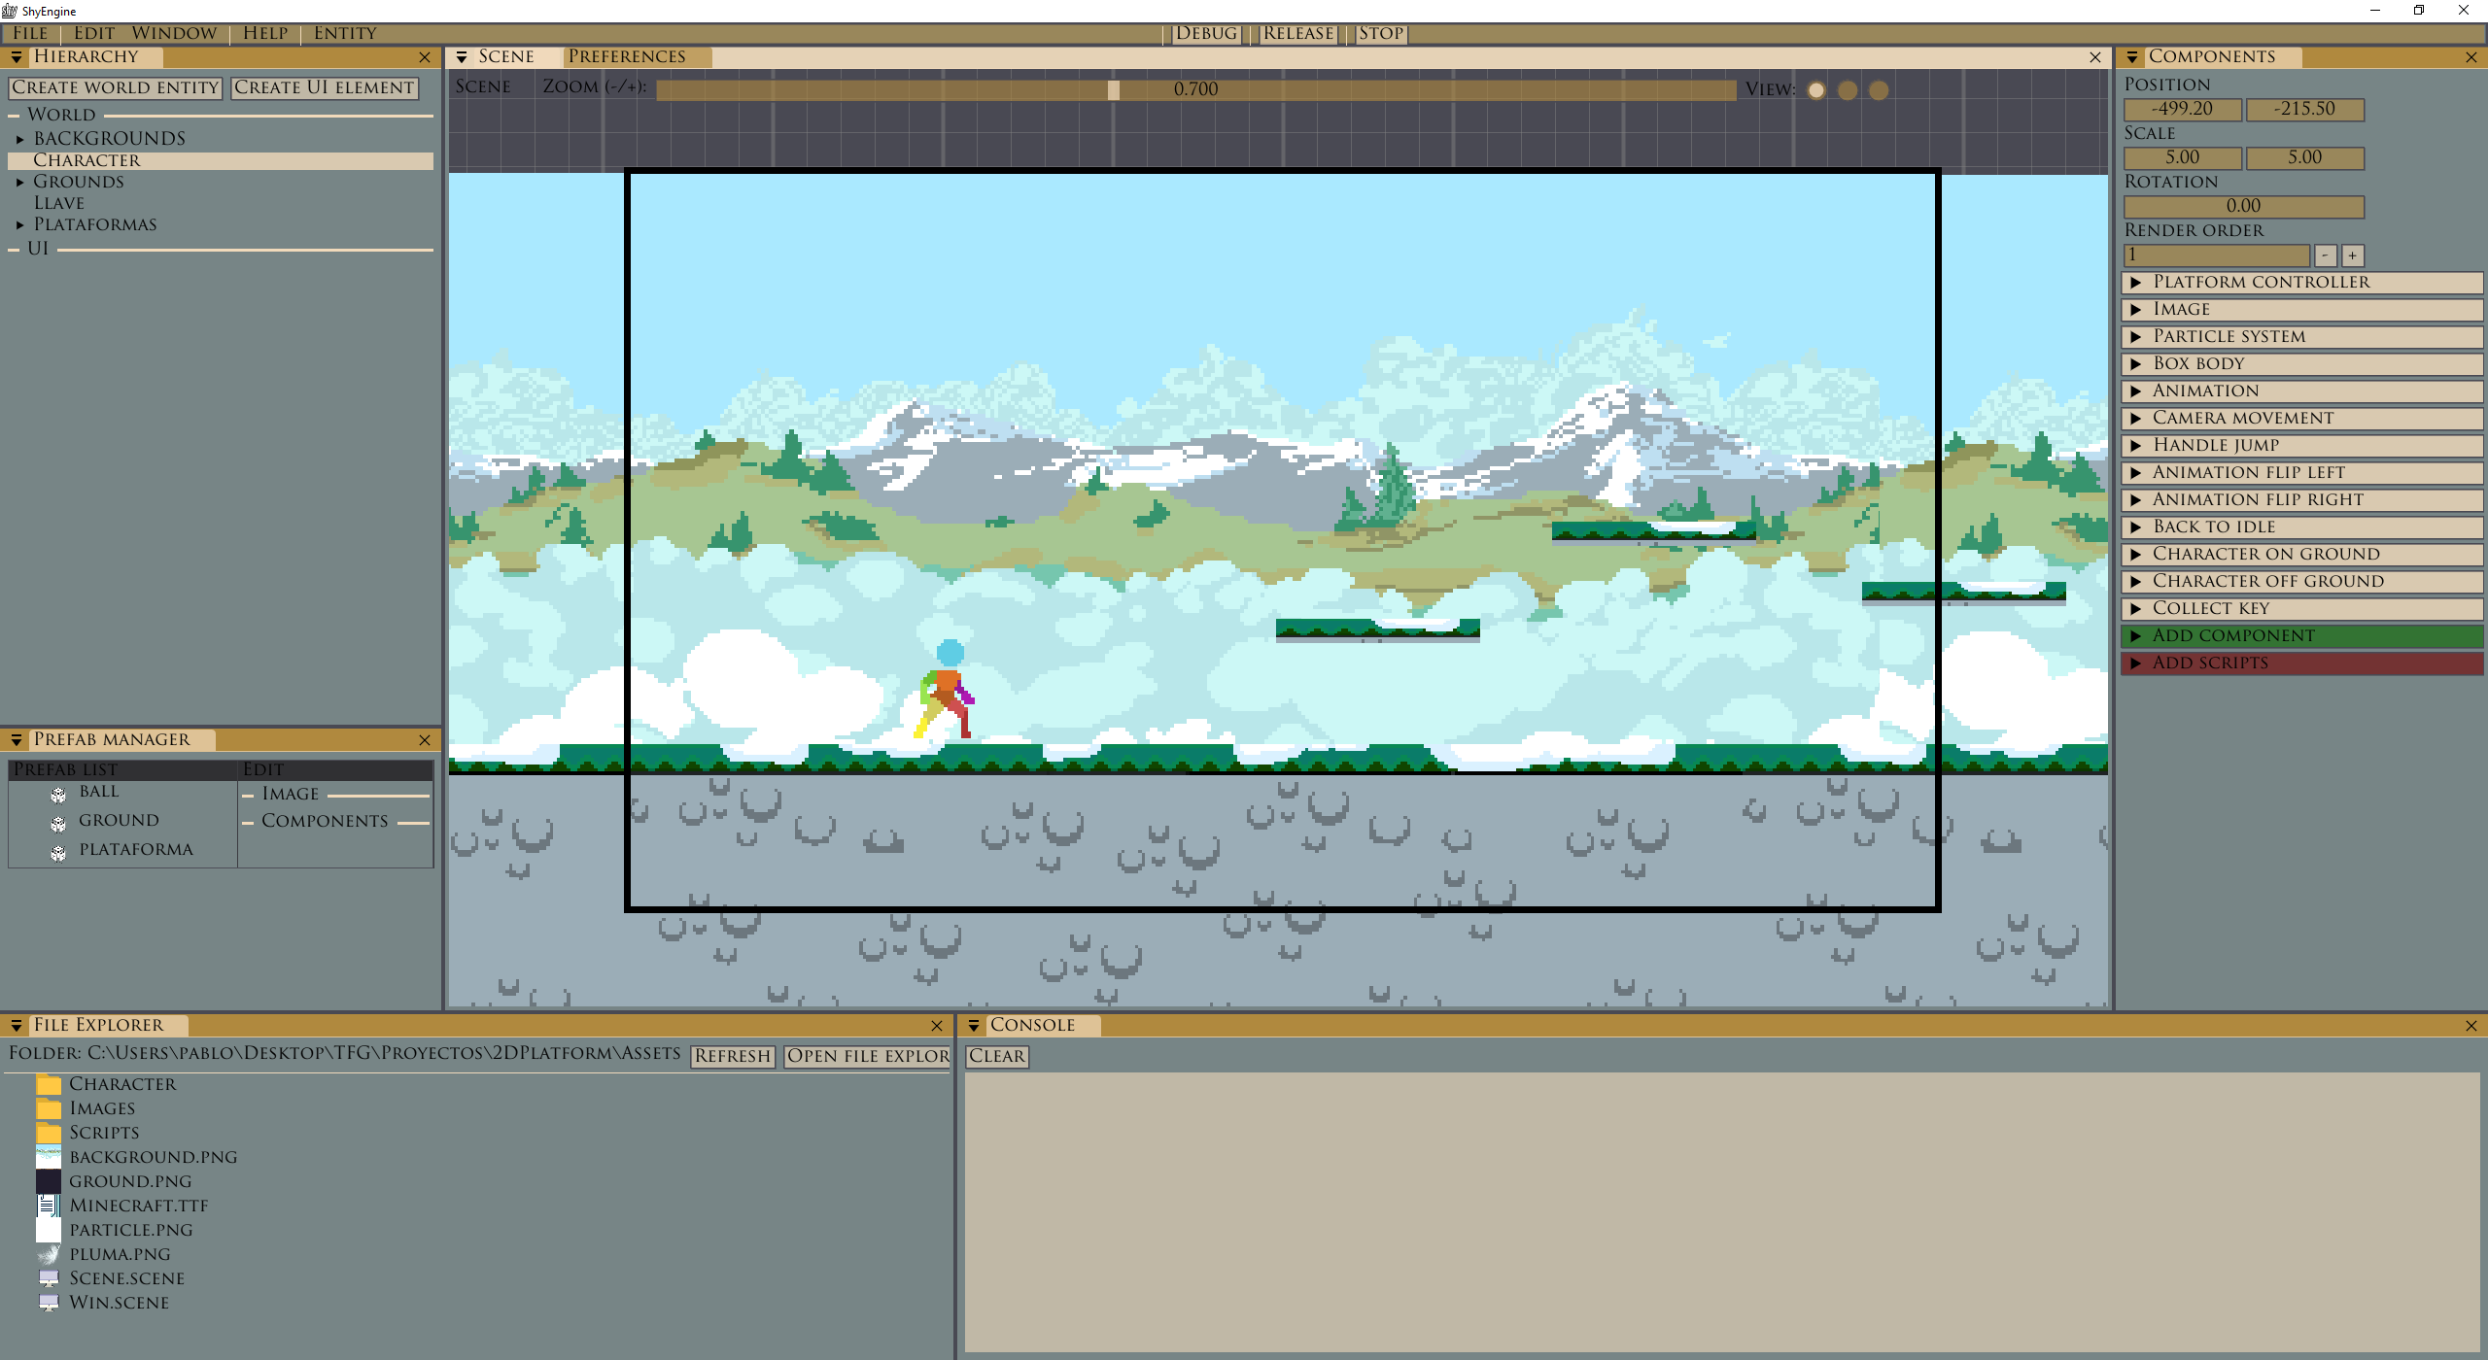
Task: Expand the Backgrounds hierarchy node
Action: 19,139
